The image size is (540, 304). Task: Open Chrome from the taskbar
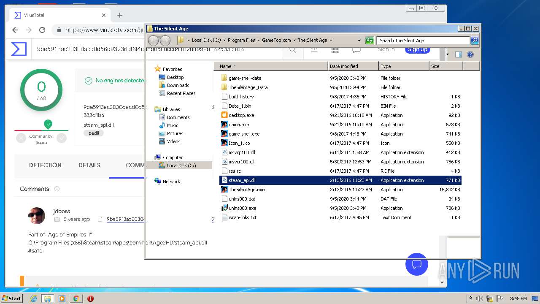coord(76,299)
